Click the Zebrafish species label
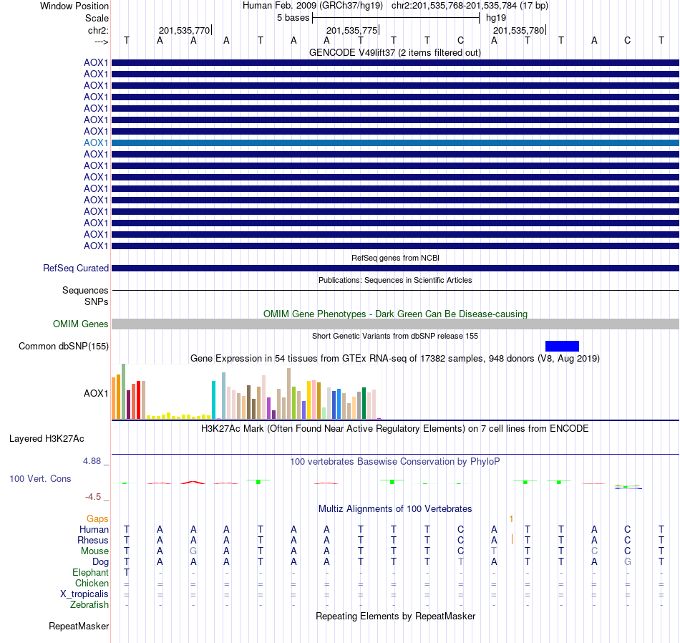680x643 pixels. [x=89, y=605]
